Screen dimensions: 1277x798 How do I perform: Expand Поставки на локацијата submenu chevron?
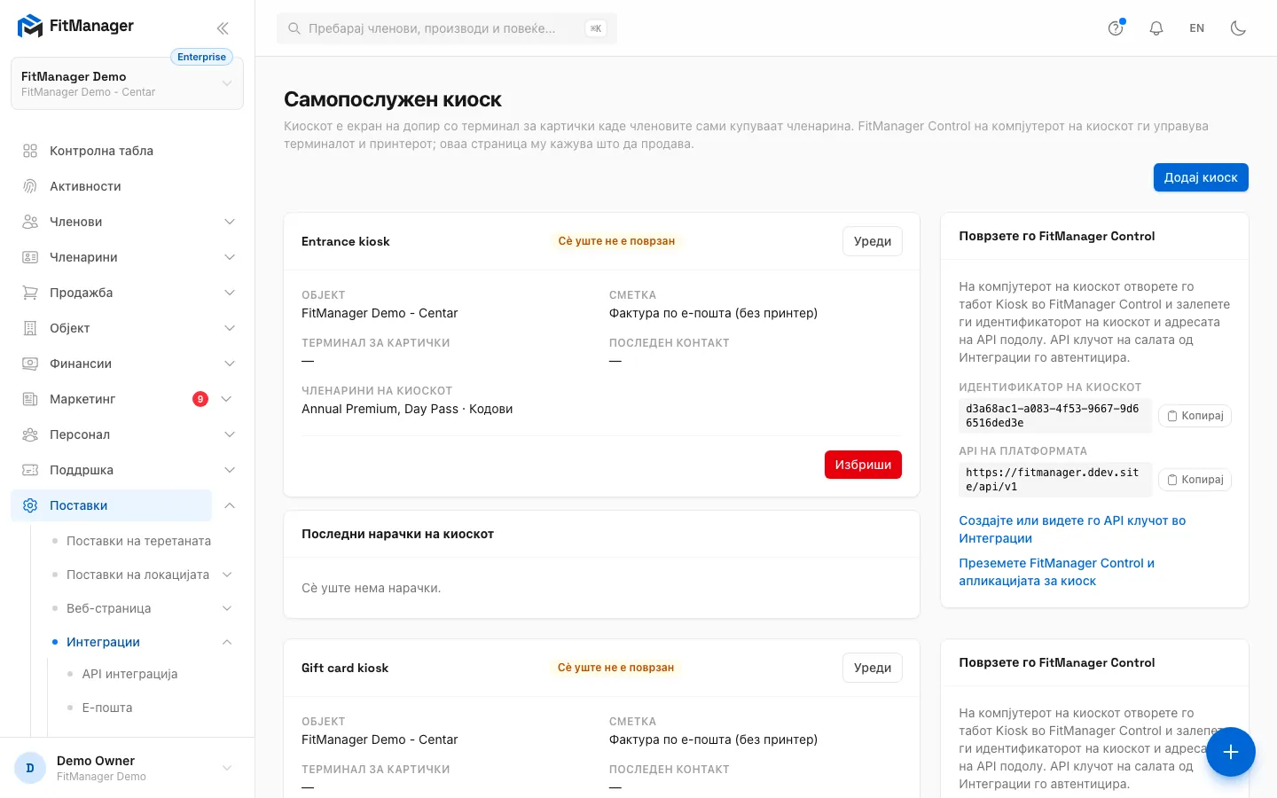pyautogui.click(x=227, y=575)
